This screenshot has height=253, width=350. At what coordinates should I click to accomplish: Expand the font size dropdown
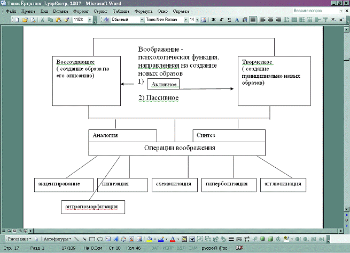coord(197,20)
